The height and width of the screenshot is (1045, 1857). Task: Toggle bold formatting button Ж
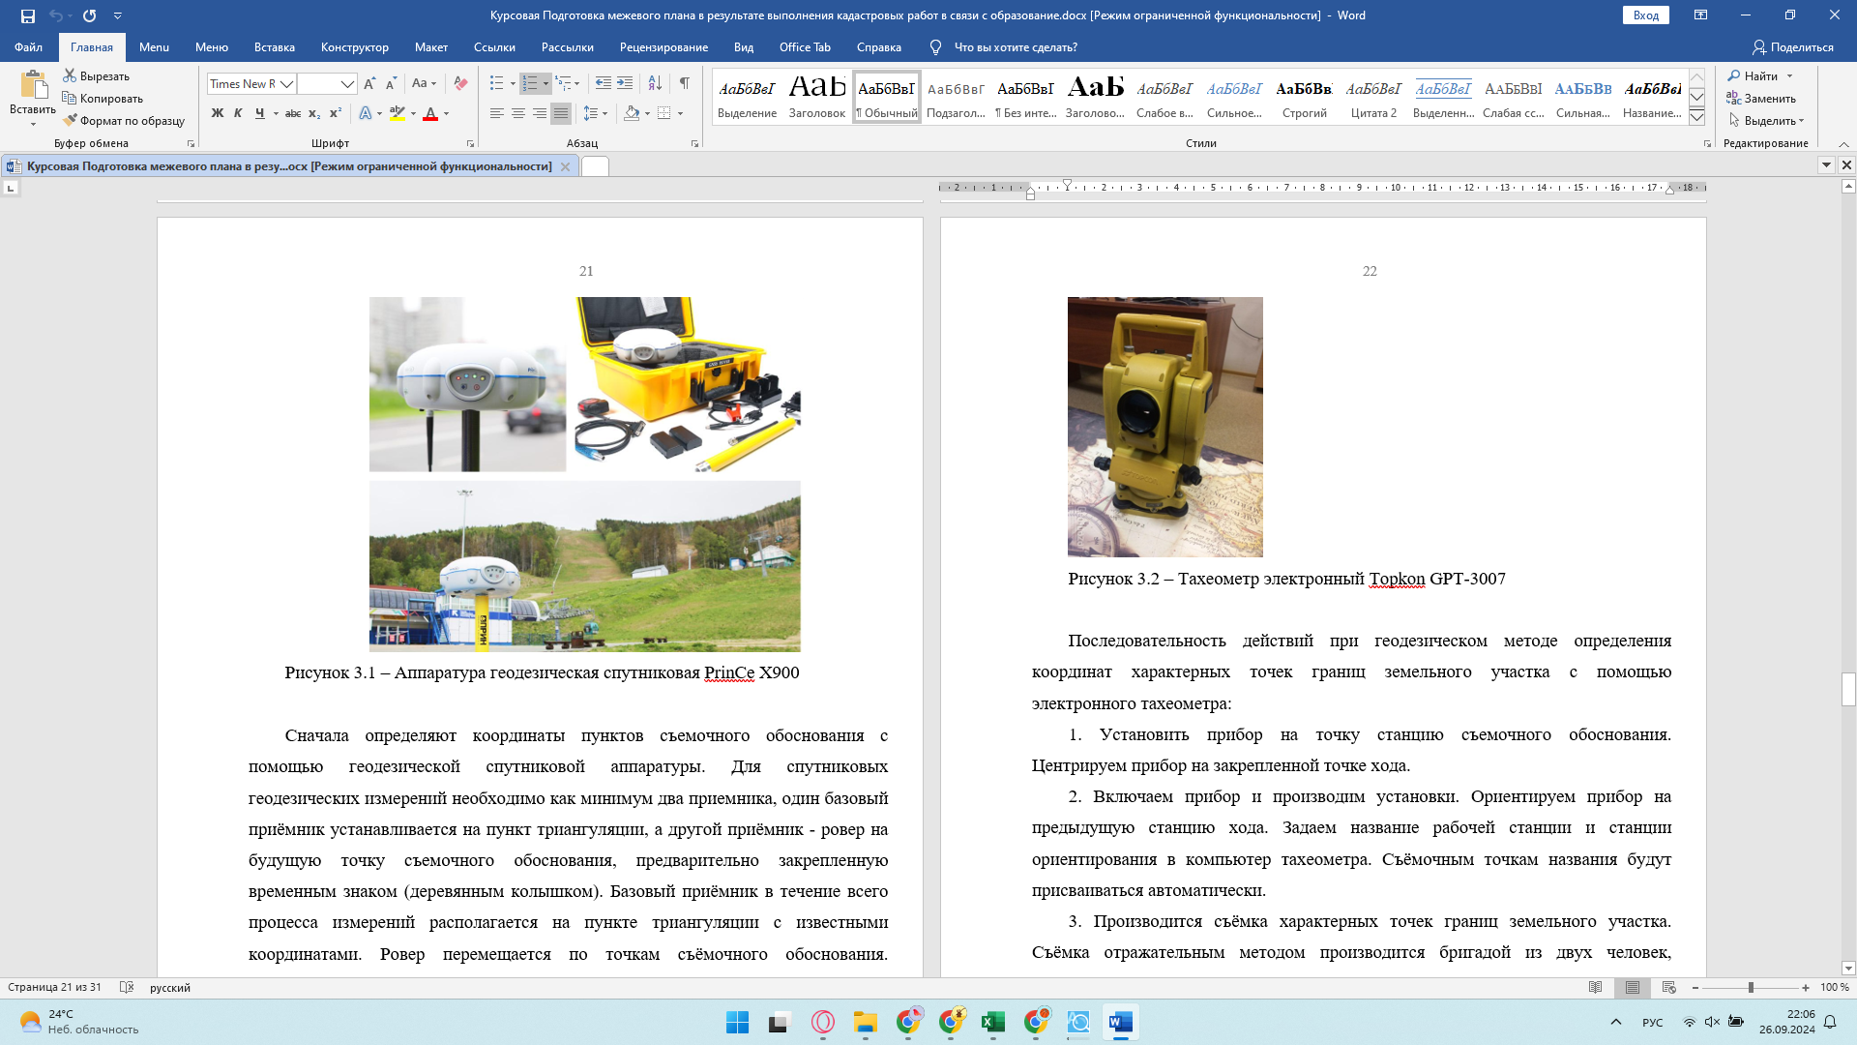(x=218, y=113)
